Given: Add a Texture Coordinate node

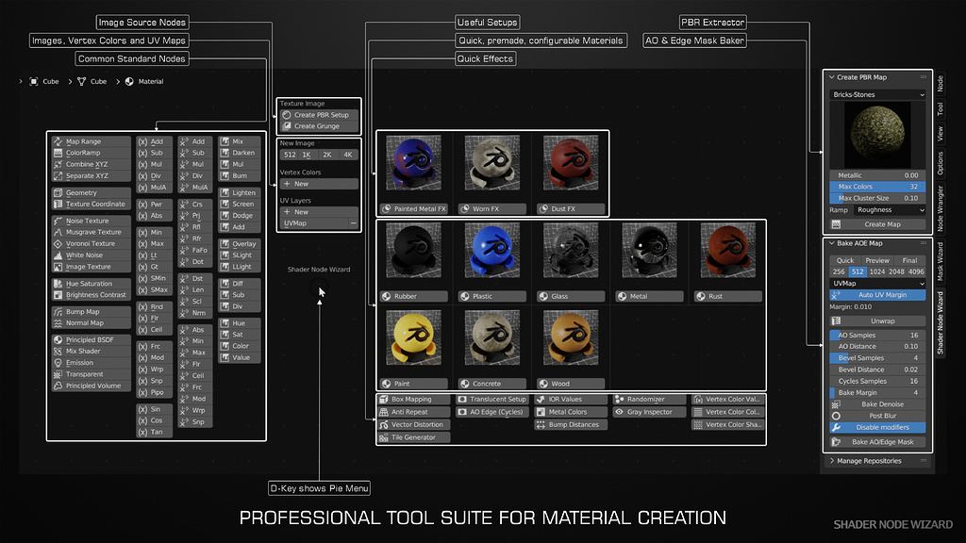Looking at the screenshot, I should pos(92,204).
